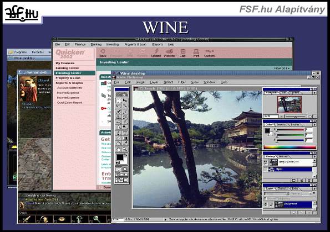
Task: Open Layers palette menu arrow
Action: point(314,189)
